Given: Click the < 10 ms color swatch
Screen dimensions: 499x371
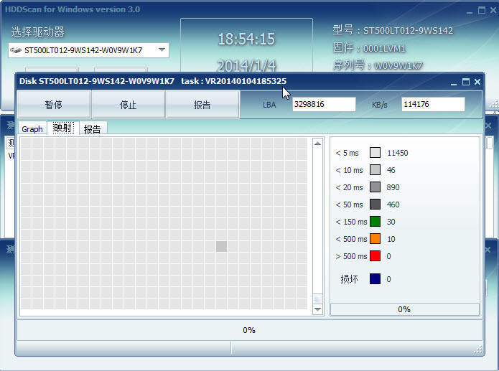Looking at the screenshot, I should (x=376, y=170).
